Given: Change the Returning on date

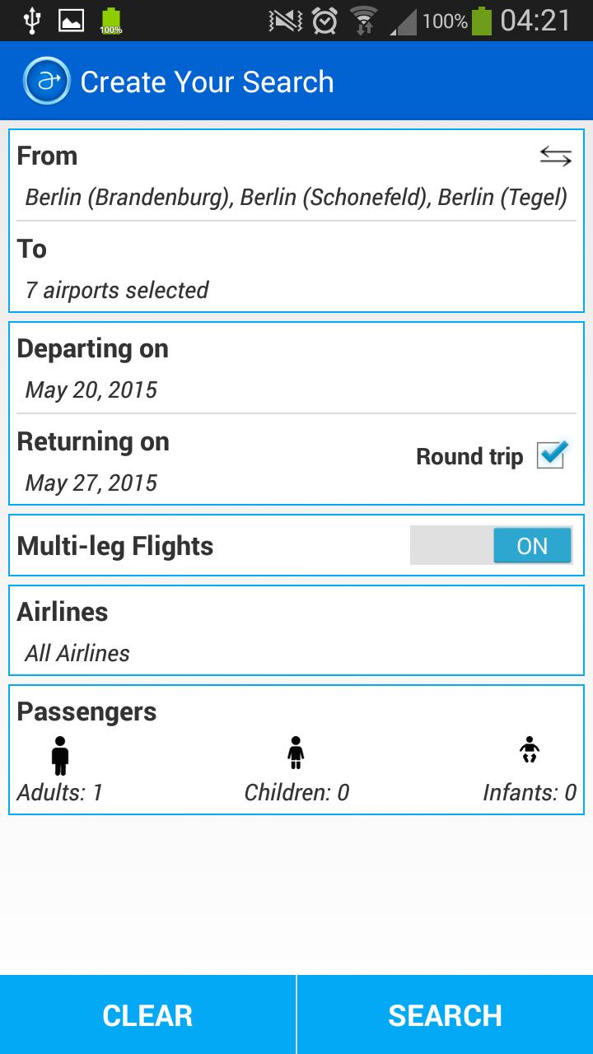Looking at the screenshot, I should [91, 483].
